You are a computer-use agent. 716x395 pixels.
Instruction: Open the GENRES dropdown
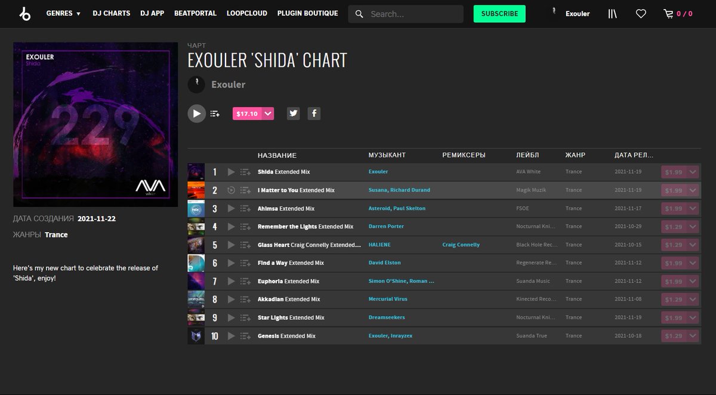pyautogui.click(x=63, y=13)
